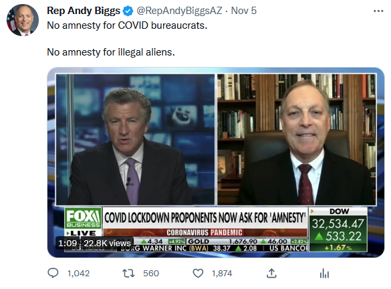Click the reply speech bubble icon

[53, 273]
